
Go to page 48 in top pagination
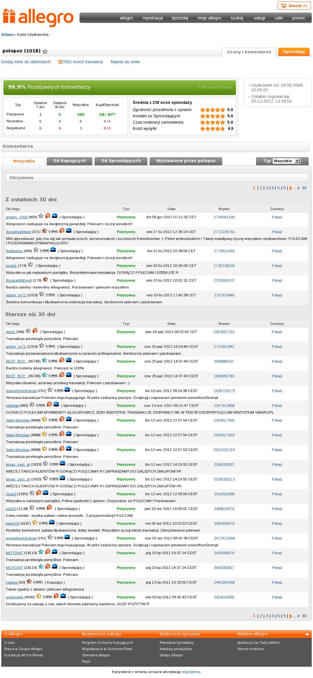(304, 188)
